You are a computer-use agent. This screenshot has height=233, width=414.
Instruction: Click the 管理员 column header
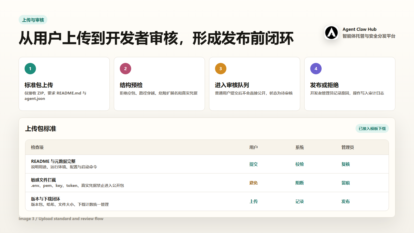coord(348,147)
